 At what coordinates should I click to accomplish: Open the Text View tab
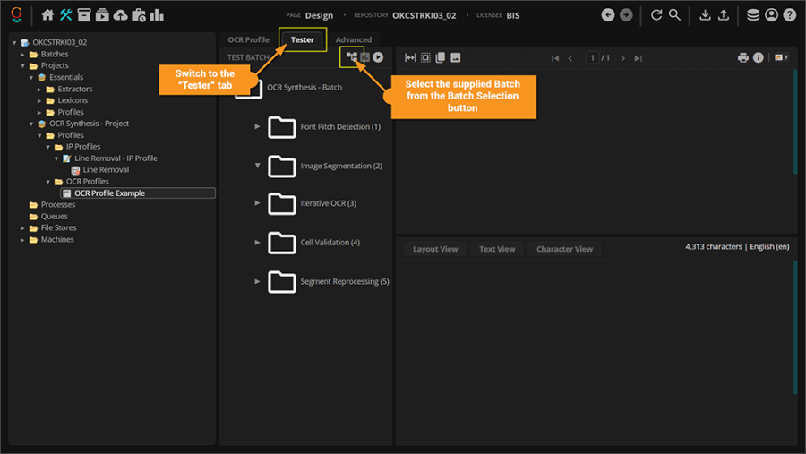[x=497, y=249]
